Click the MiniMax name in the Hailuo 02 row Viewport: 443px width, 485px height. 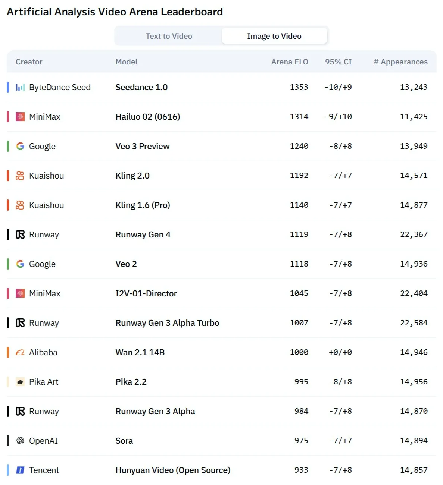tap(45, 117)
